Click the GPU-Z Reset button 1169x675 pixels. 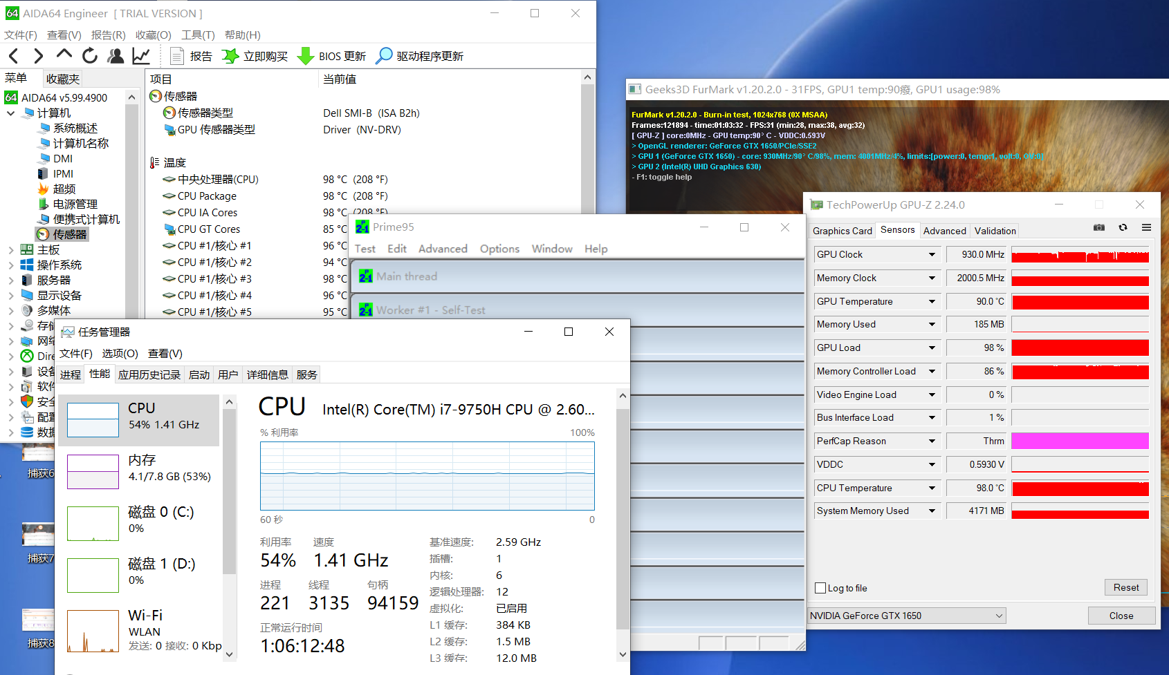[x=1126, y=587]
